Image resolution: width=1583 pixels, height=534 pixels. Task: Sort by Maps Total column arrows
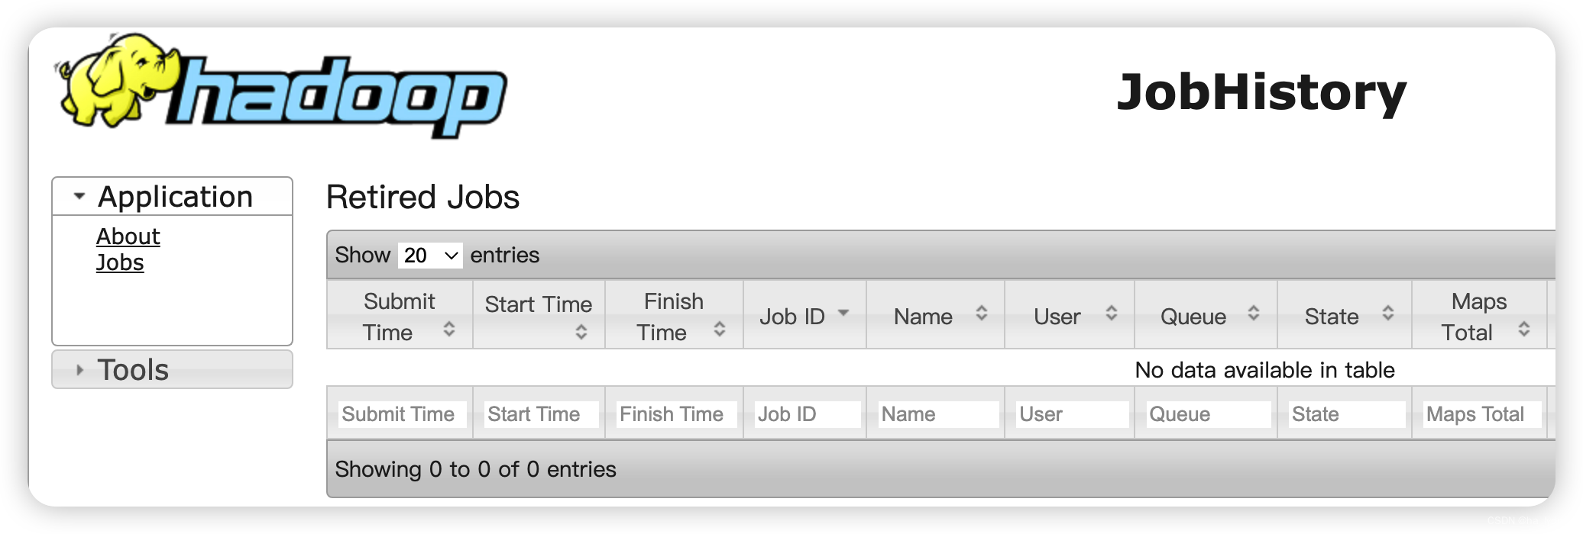click(x=1524, y=330)
